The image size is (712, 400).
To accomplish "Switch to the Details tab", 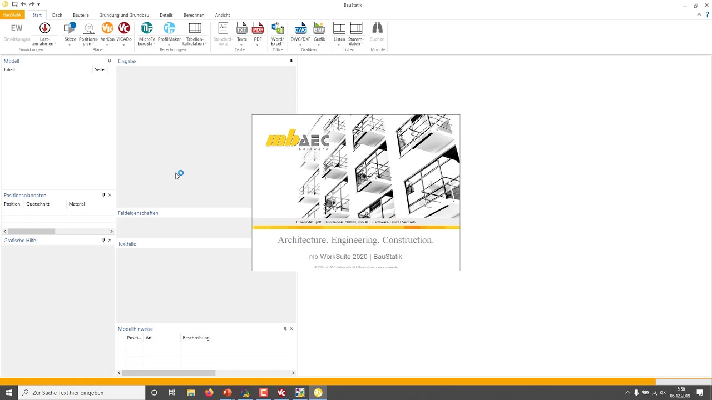I will coord(166,15).
